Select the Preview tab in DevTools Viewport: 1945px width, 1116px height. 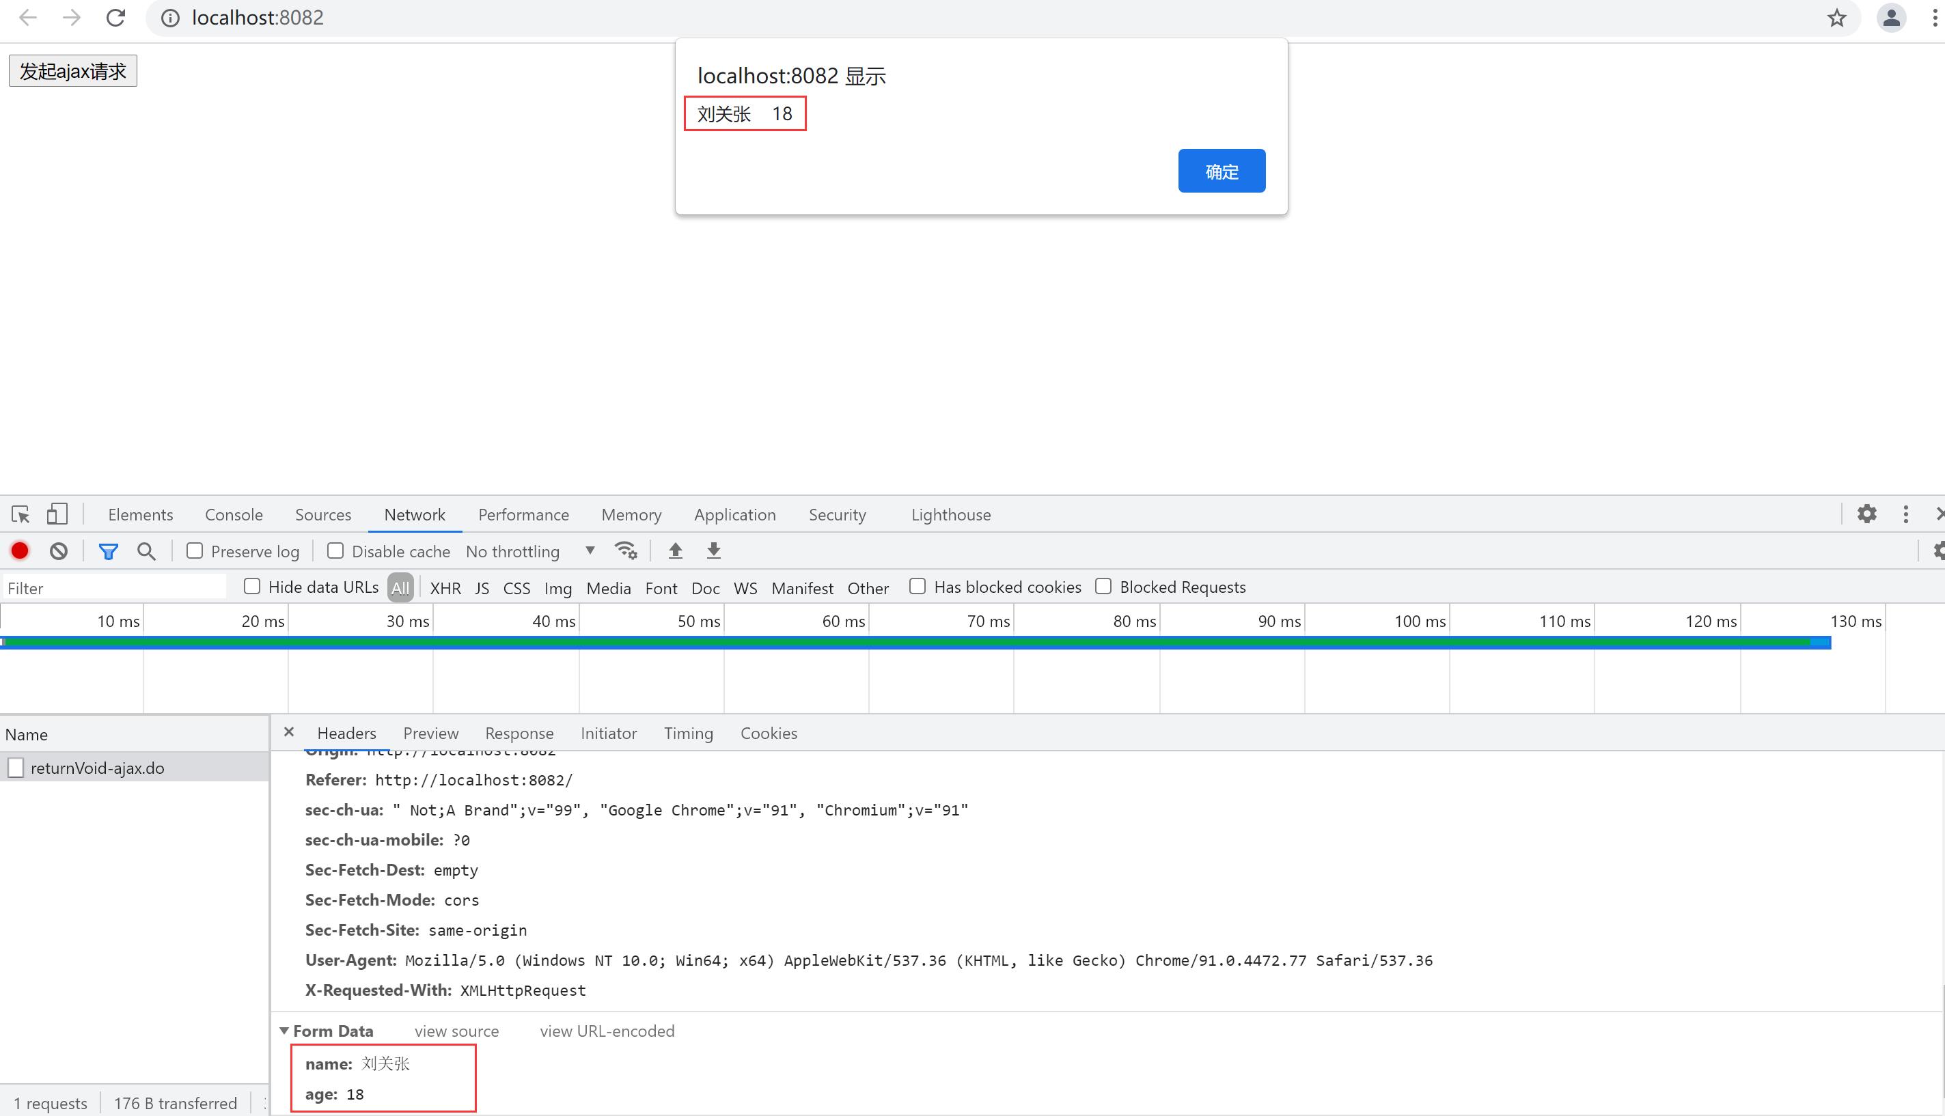pyautogui.click(x=430, y=733)
